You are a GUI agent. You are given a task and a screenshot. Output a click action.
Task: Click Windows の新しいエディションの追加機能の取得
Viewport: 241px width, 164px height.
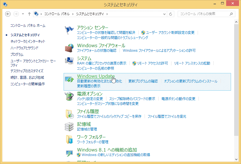(116, 155)
